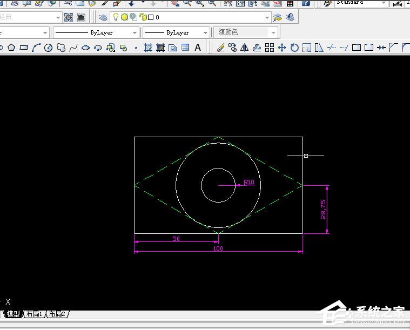
Task: Click the Move tool icon
Action: (282, 48)
